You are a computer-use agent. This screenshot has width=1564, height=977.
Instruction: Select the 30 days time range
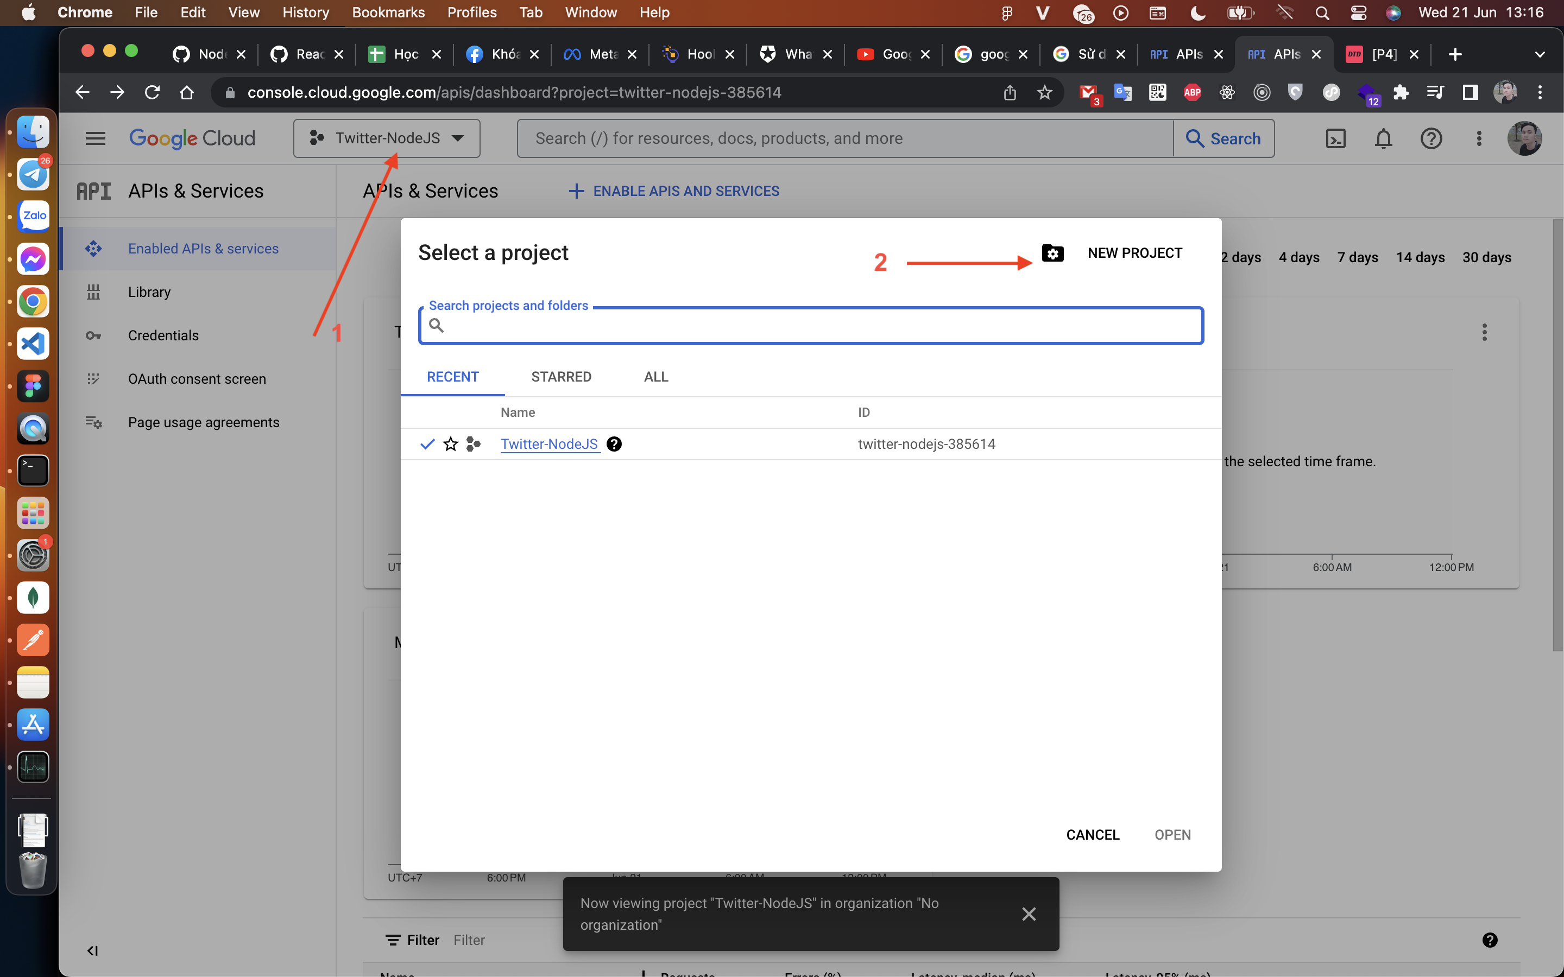[x=1486, y=257]
